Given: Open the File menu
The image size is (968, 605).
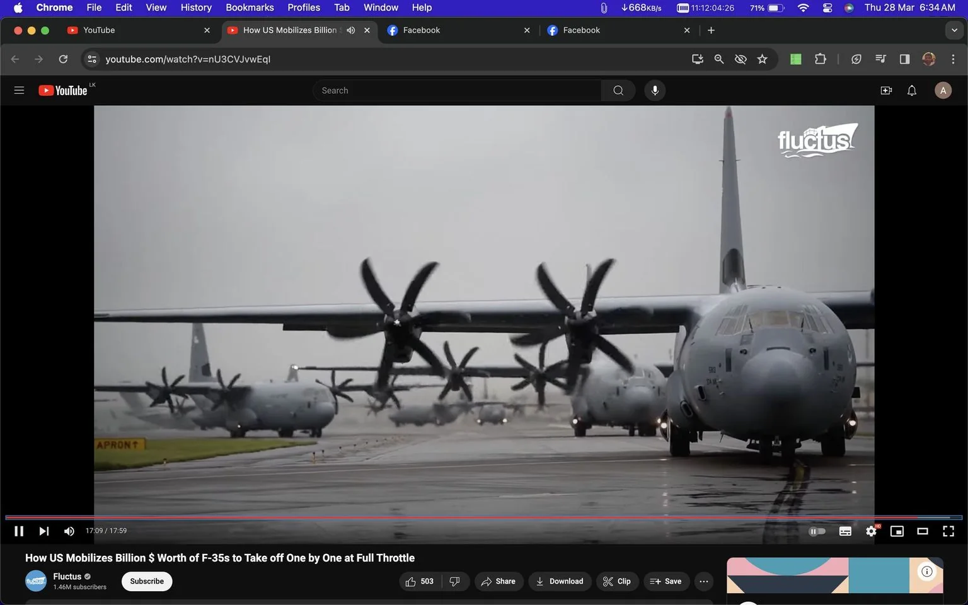Looking at the screenshot, I should pyautogui.click(x=94, y=8).
